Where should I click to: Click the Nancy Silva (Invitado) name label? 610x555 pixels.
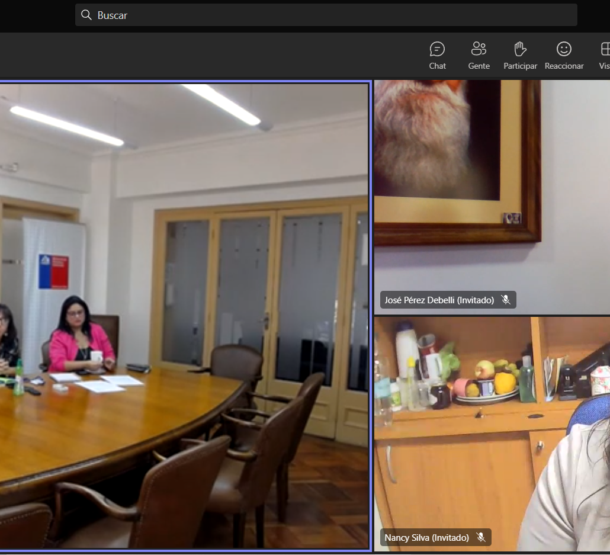pos(426,538)
